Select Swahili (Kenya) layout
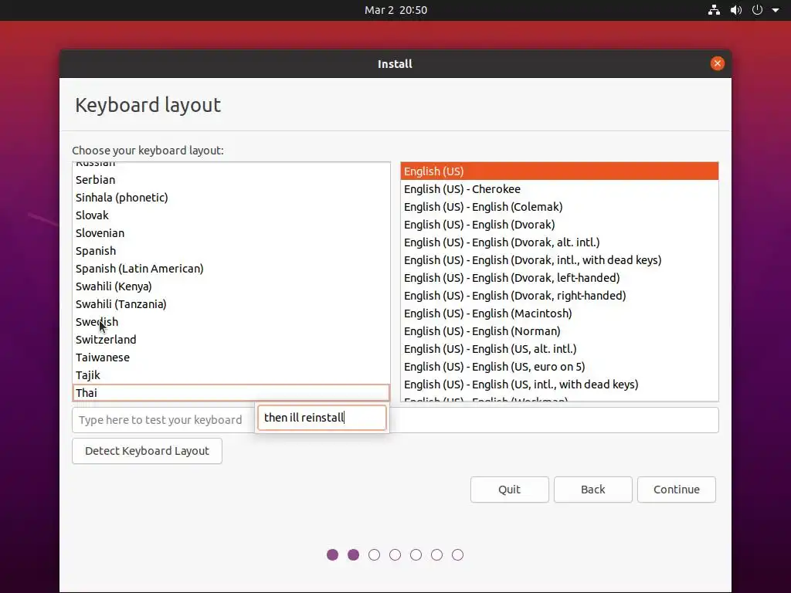The image size is (791, 593). [231, 286]
